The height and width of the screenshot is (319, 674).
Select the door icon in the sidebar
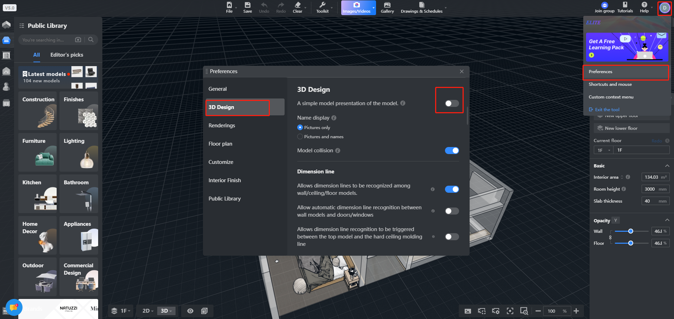pos(6,56)
